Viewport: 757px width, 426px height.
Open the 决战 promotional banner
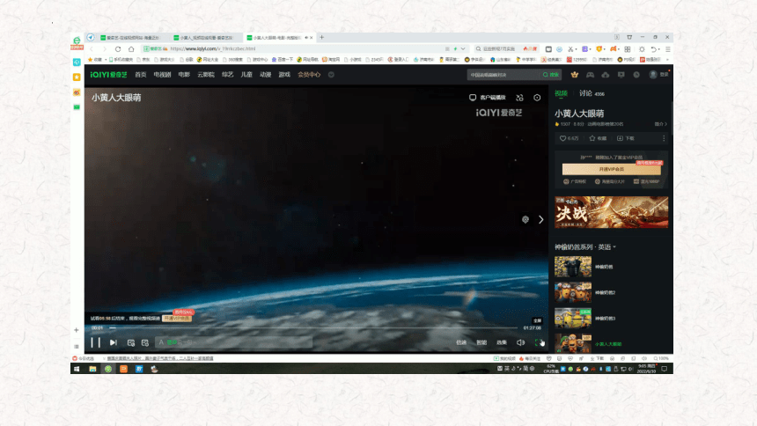(x=611, y=212)
